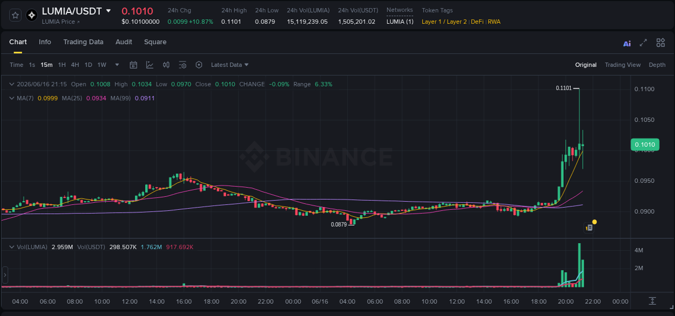Open the chart display settings list icon
Screen dimensions: 675x316
click(183, 65)
